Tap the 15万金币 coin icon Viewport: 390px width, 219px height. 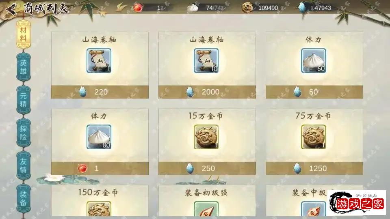click(206, 137)
